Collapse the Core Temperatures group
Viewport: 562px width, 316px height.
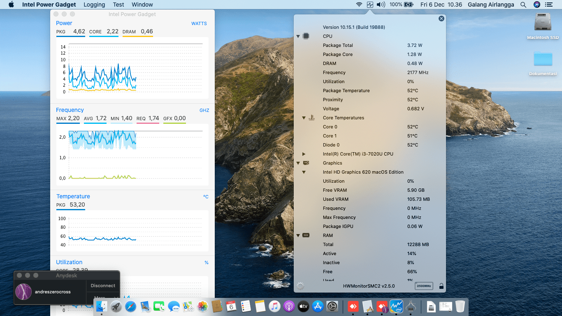(x=304, y=118)
